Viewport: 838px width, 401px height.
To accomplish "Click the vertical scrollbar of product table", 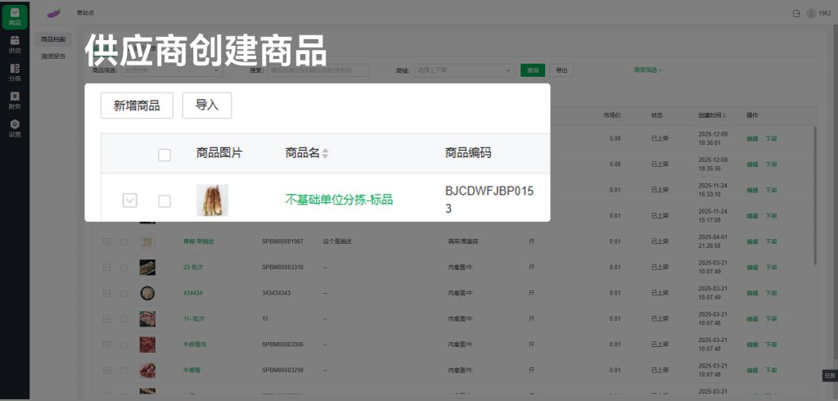I will [x=813, y=196].
